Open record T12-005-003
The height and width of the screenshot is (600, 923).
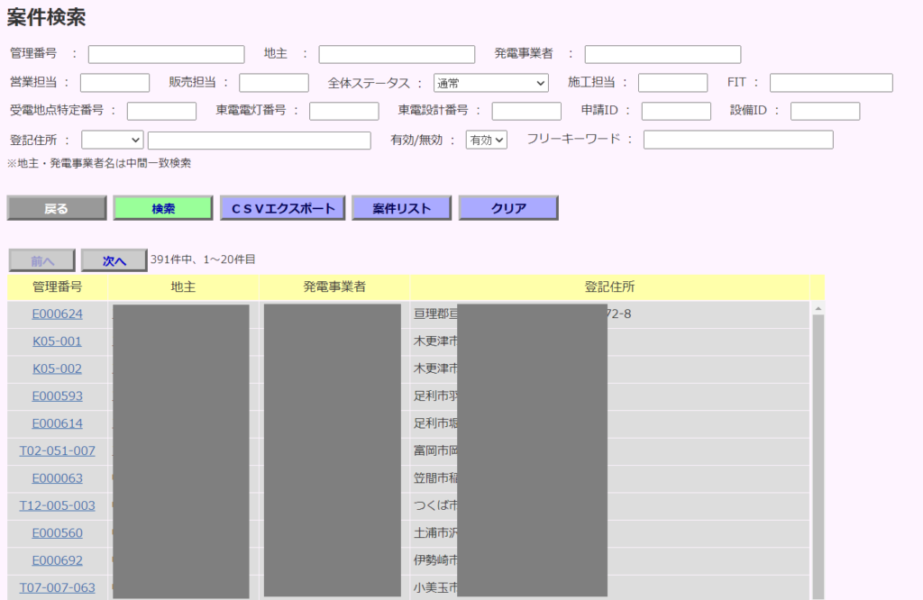(57, 505)
